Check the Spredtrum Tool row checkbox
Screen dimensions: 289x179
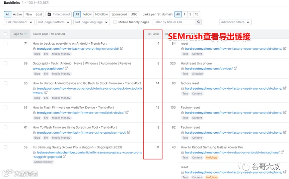coord(6,127)
